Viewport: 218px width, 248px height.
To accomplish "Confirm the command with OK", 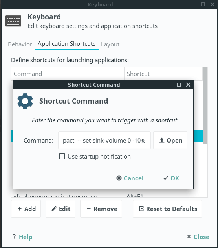I will (171, 178).
